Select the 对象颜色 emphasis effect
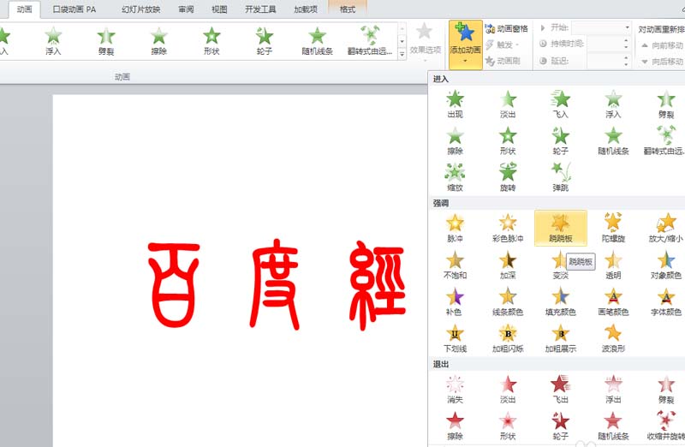 point(666,265)
